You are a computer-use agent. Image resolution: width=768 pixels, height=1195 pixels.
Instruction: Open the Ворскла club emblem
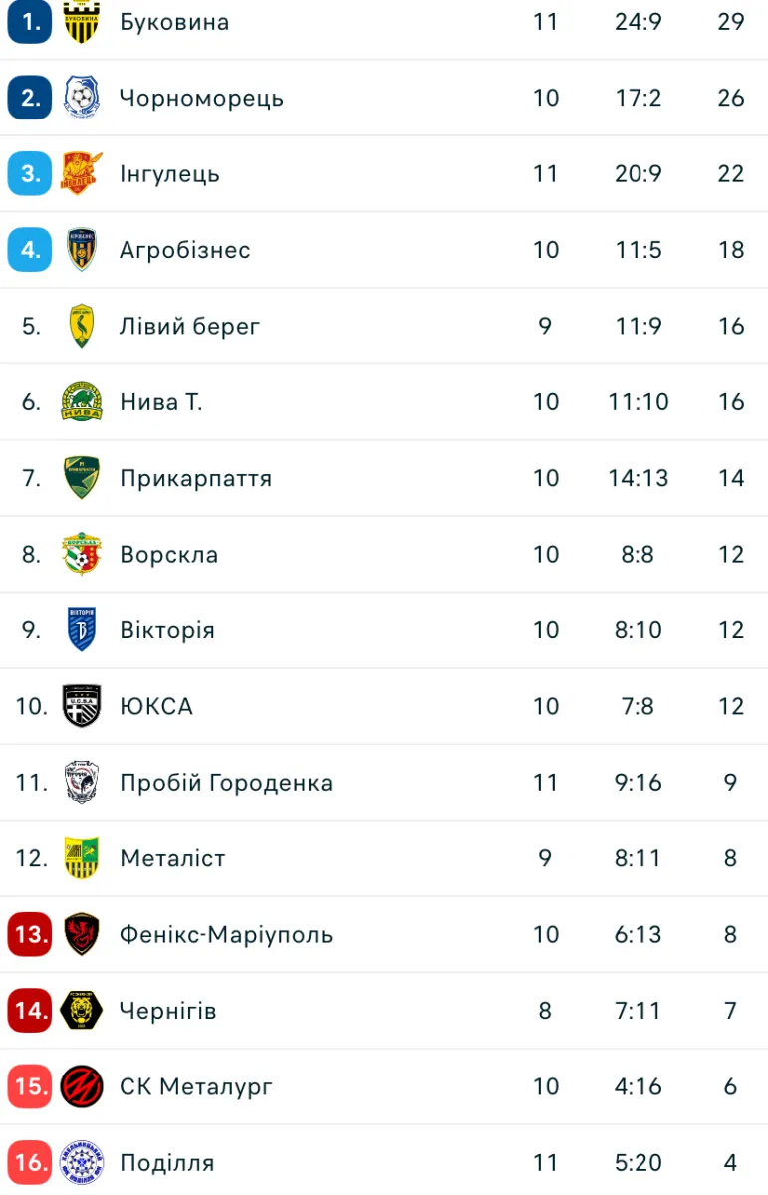[x=82, y=554]
